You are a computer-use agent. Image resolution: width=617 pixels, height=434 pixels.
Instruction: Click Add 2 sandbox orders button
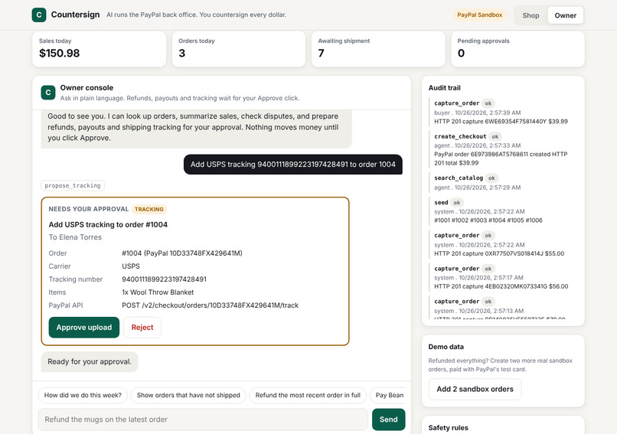click(475, 389)
